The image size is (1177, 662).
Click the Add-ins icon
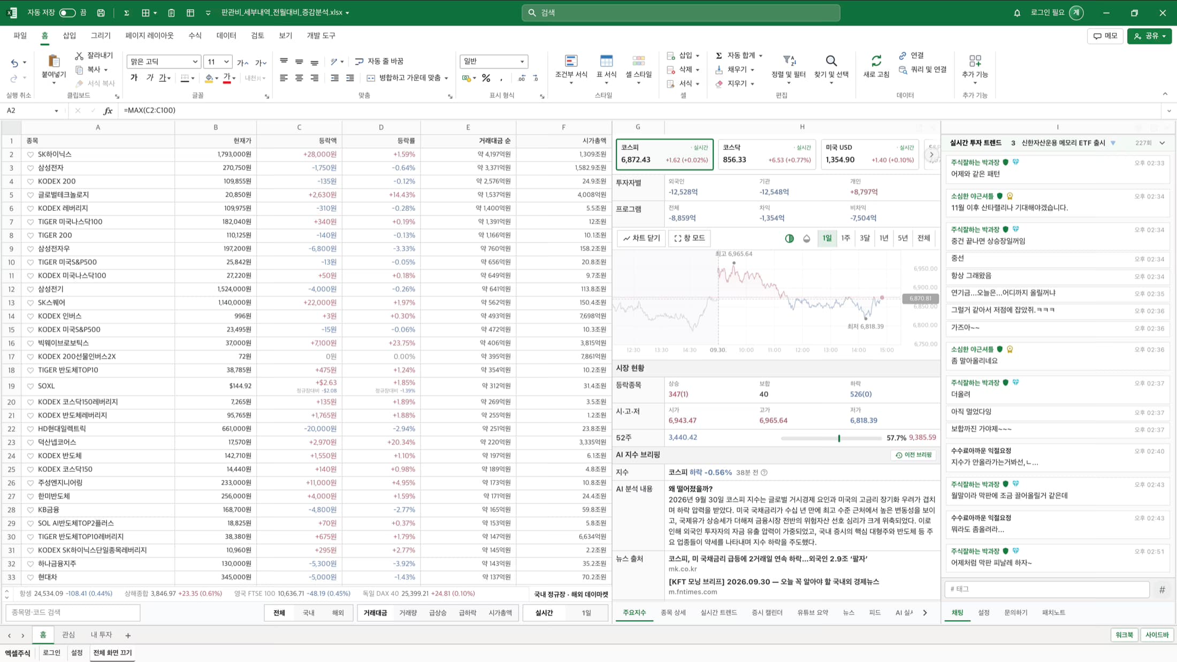pos(975,61)
